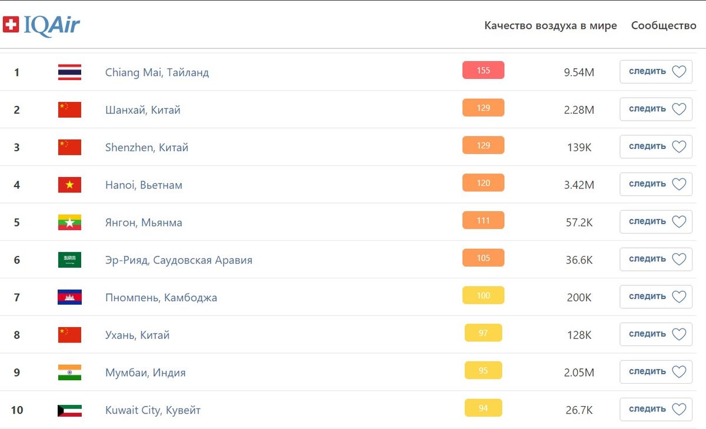This screenshot has width=706, height=429.
Task: Open the Hanoi, Вьетнам city link
Action: pyautogui.click(x=144, y=185)
